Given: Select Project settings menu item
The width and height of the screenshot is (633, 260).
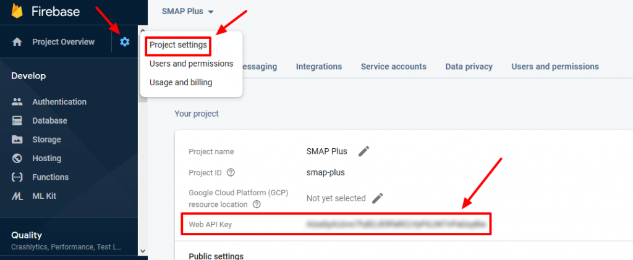Looking at the screenshot, I should 178,45.
